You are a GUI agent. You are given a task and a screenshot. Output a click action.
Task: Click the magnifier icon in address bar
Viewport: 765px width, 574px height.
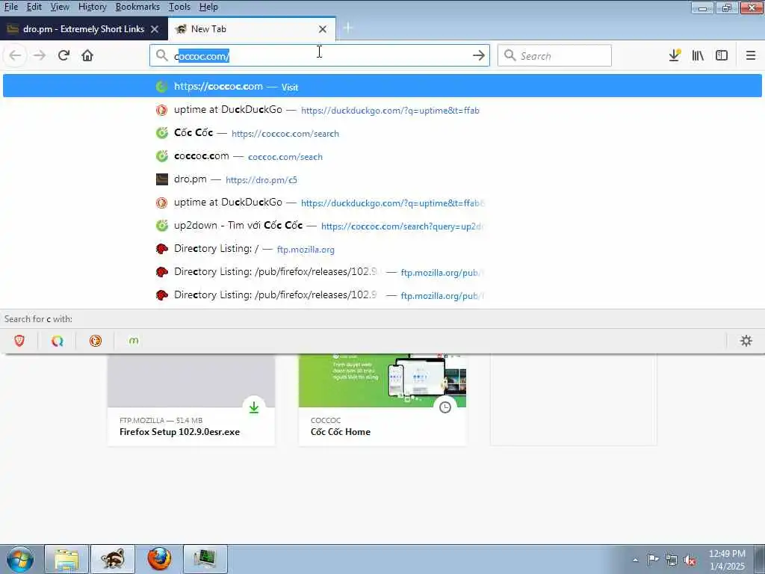(161, 55)
